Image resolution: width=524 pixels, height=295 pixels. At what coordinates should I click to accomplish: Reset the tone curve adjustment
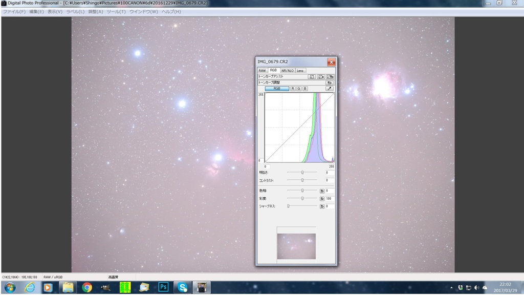click(x=330, y=82)
